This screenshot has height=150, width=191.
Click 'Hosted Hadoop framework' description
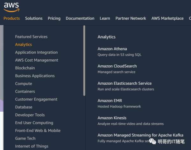[119, 107]
